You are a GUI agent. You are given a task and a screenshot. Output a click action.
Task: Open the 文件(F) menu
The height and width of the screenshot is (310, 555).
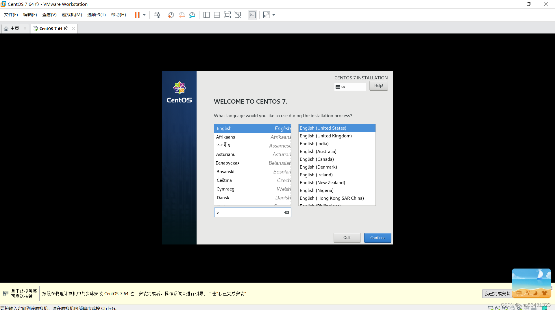tap(11, 15)
